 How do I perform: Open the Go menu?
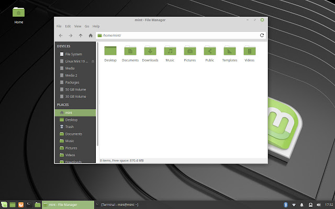coord(87,26)
